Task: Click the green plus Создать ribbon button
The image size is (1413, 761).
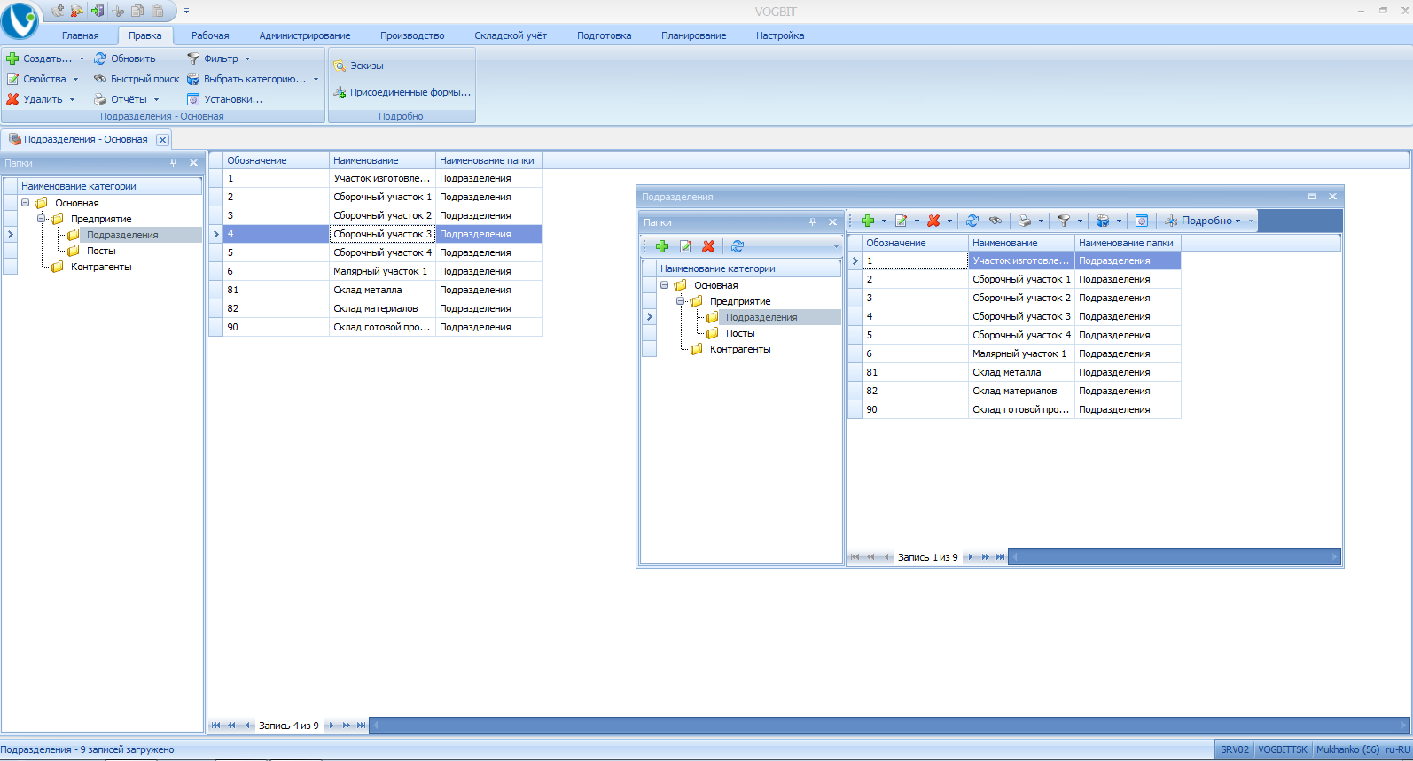Action: pyautogui.click(x=40, y=58)
